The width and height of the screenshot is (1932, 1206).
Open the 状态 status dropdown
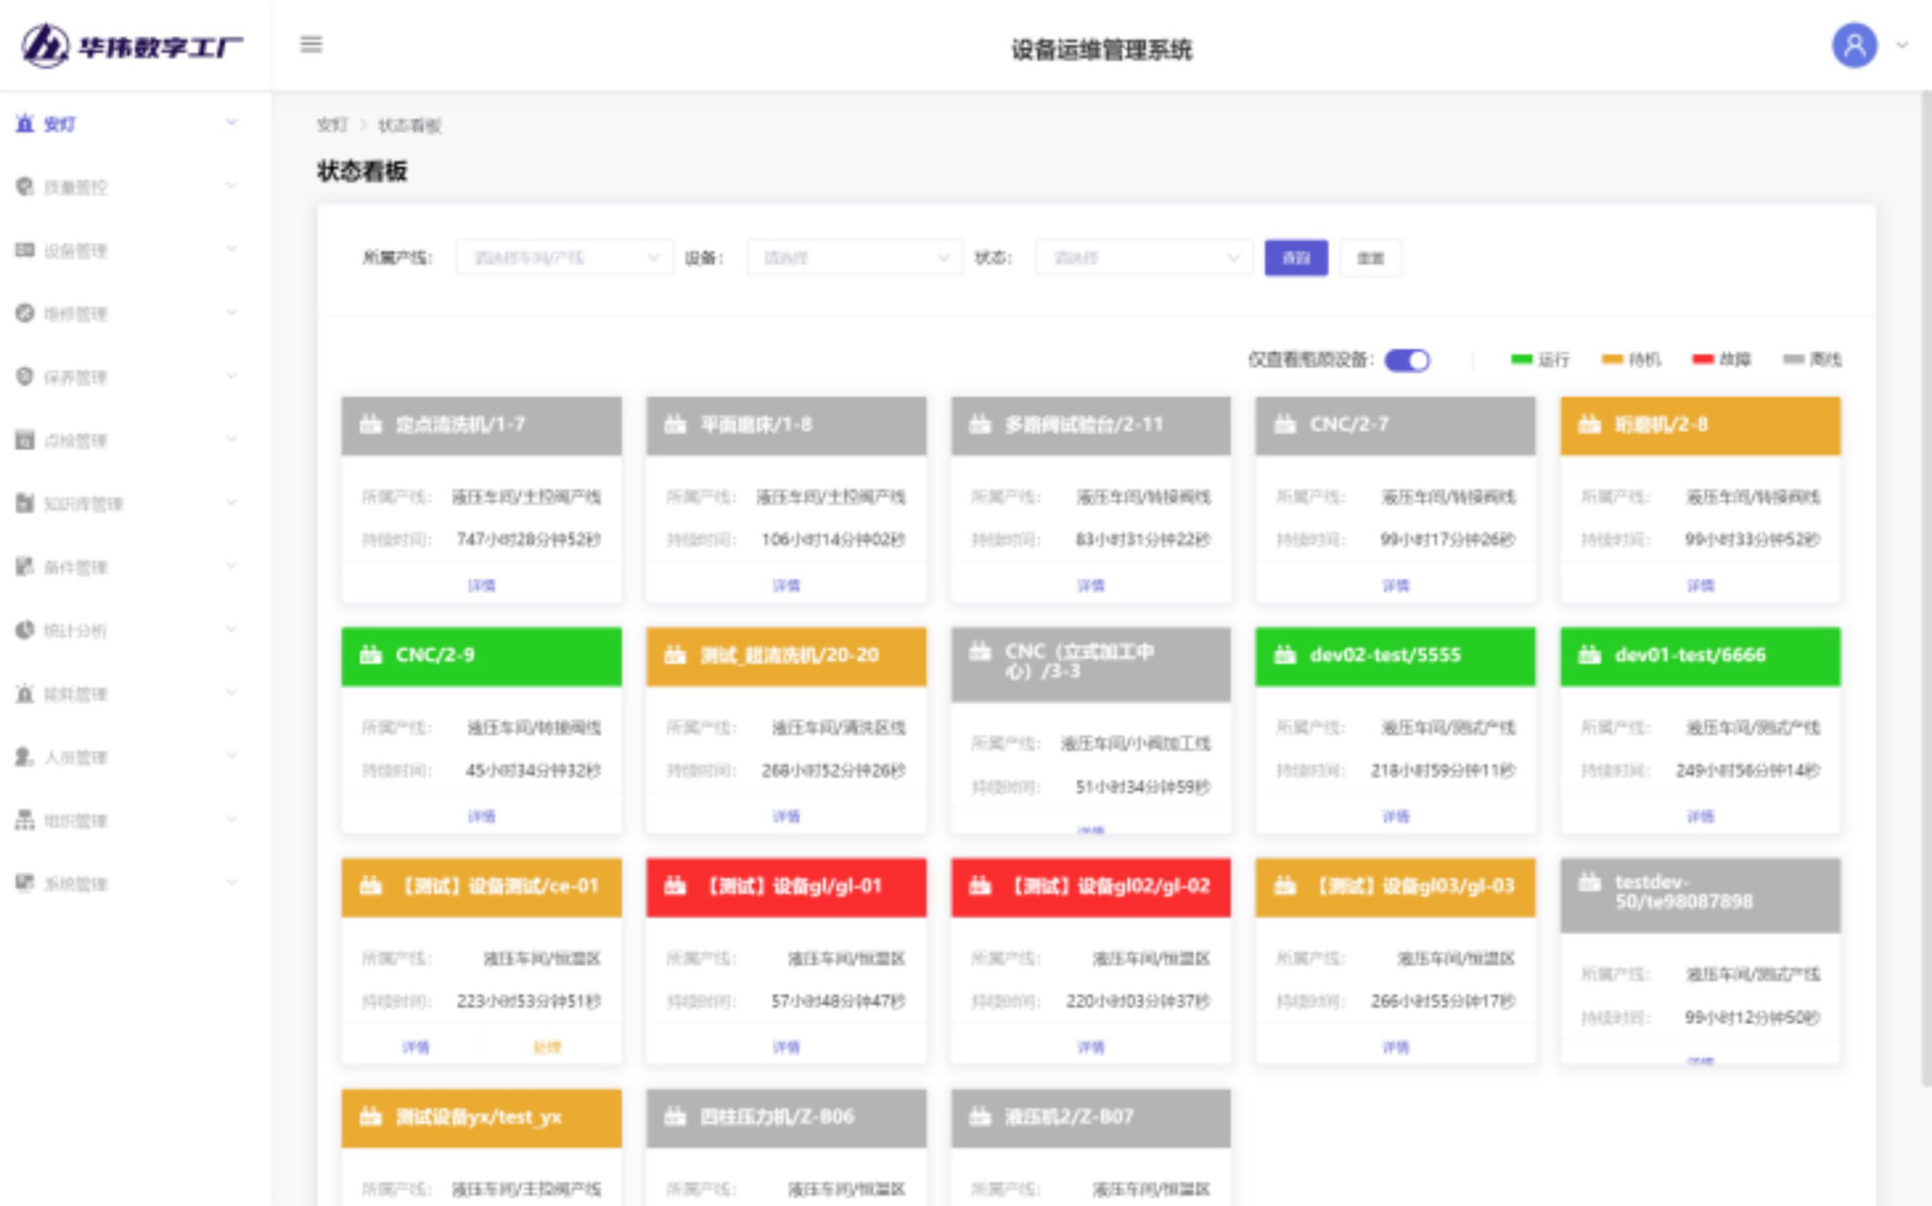(x=1143, y=257)
